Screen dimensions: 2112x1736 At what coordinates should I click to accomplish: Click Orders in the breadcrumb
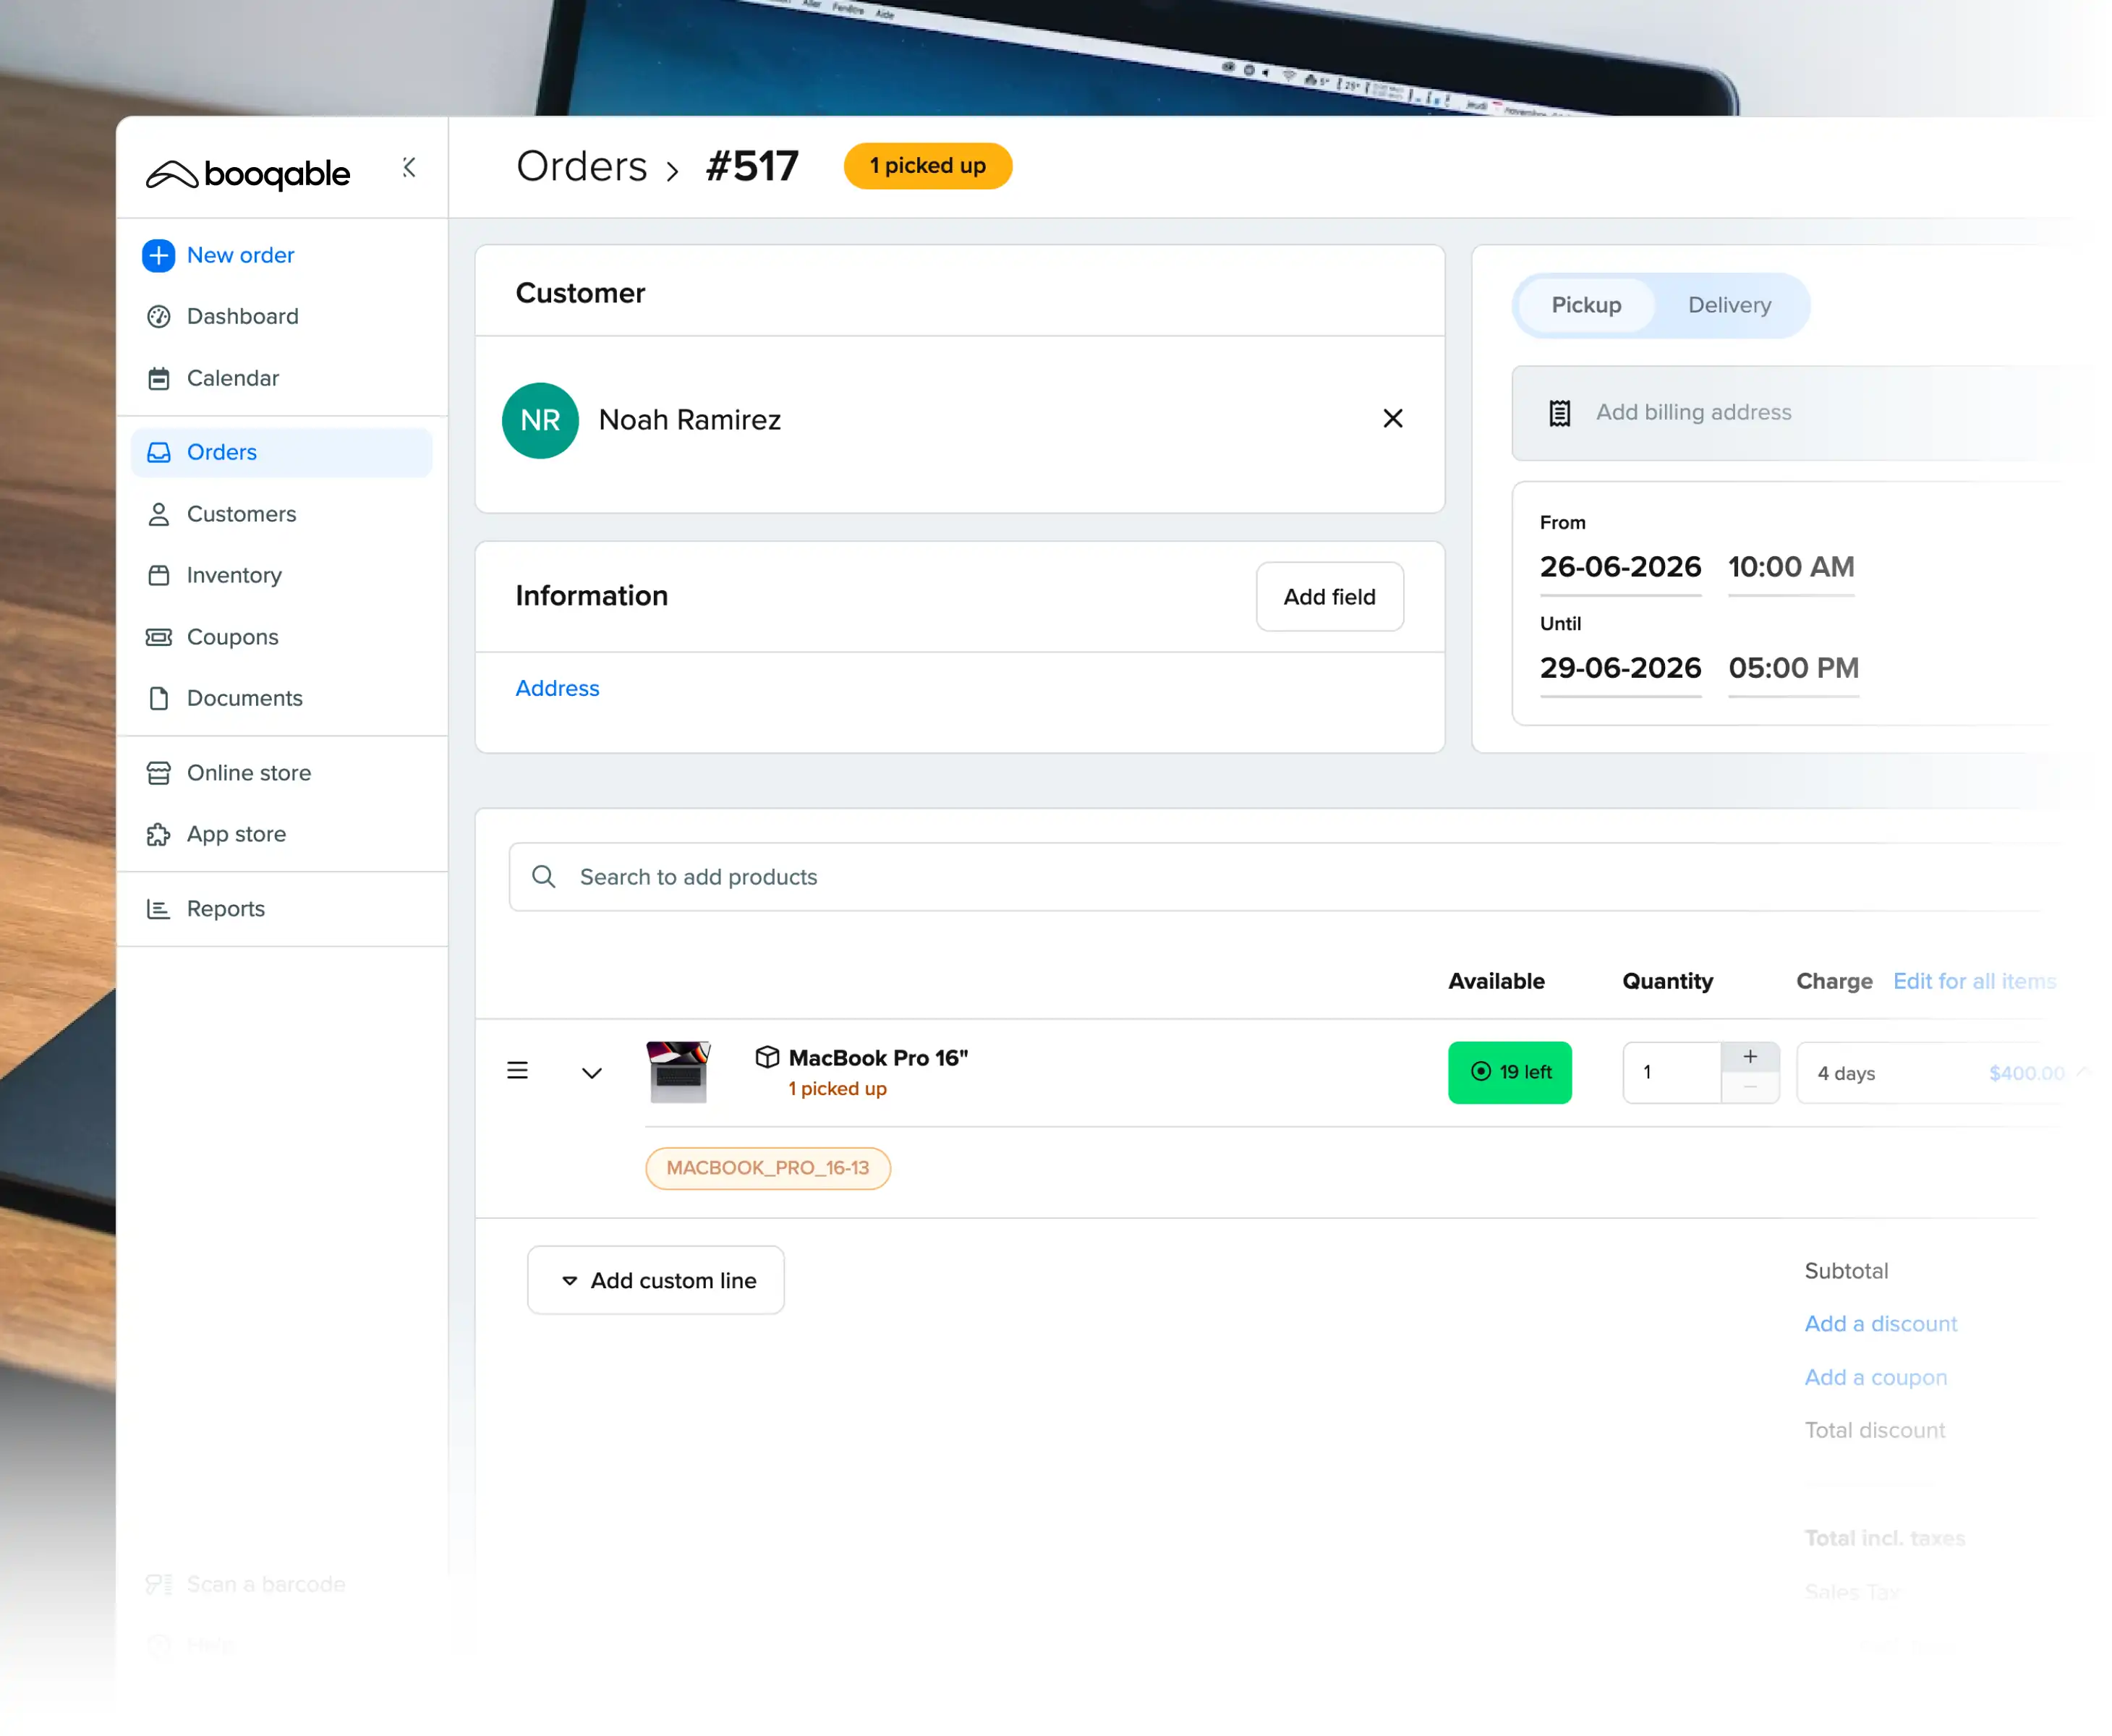(582, 166)
